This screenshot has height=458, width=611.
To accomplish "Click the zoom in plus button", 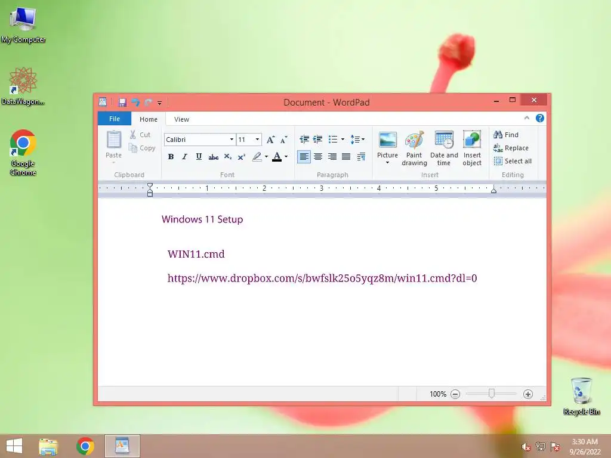I will (x=528, y=394).
